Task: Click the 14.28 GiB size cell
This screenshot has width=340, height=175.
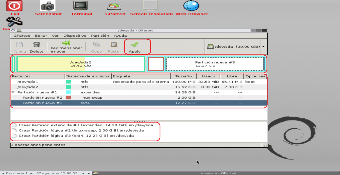Action: [x=185, y=92]
